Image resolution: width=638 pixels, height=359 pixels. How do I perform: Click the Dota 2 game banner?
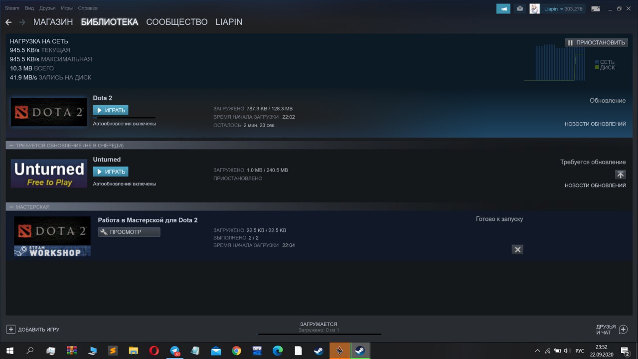click(48, 112)
